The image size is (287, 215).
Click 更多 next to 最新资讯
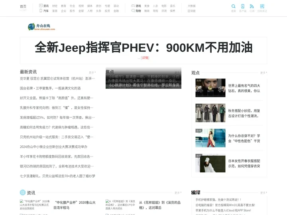[92, 72]
